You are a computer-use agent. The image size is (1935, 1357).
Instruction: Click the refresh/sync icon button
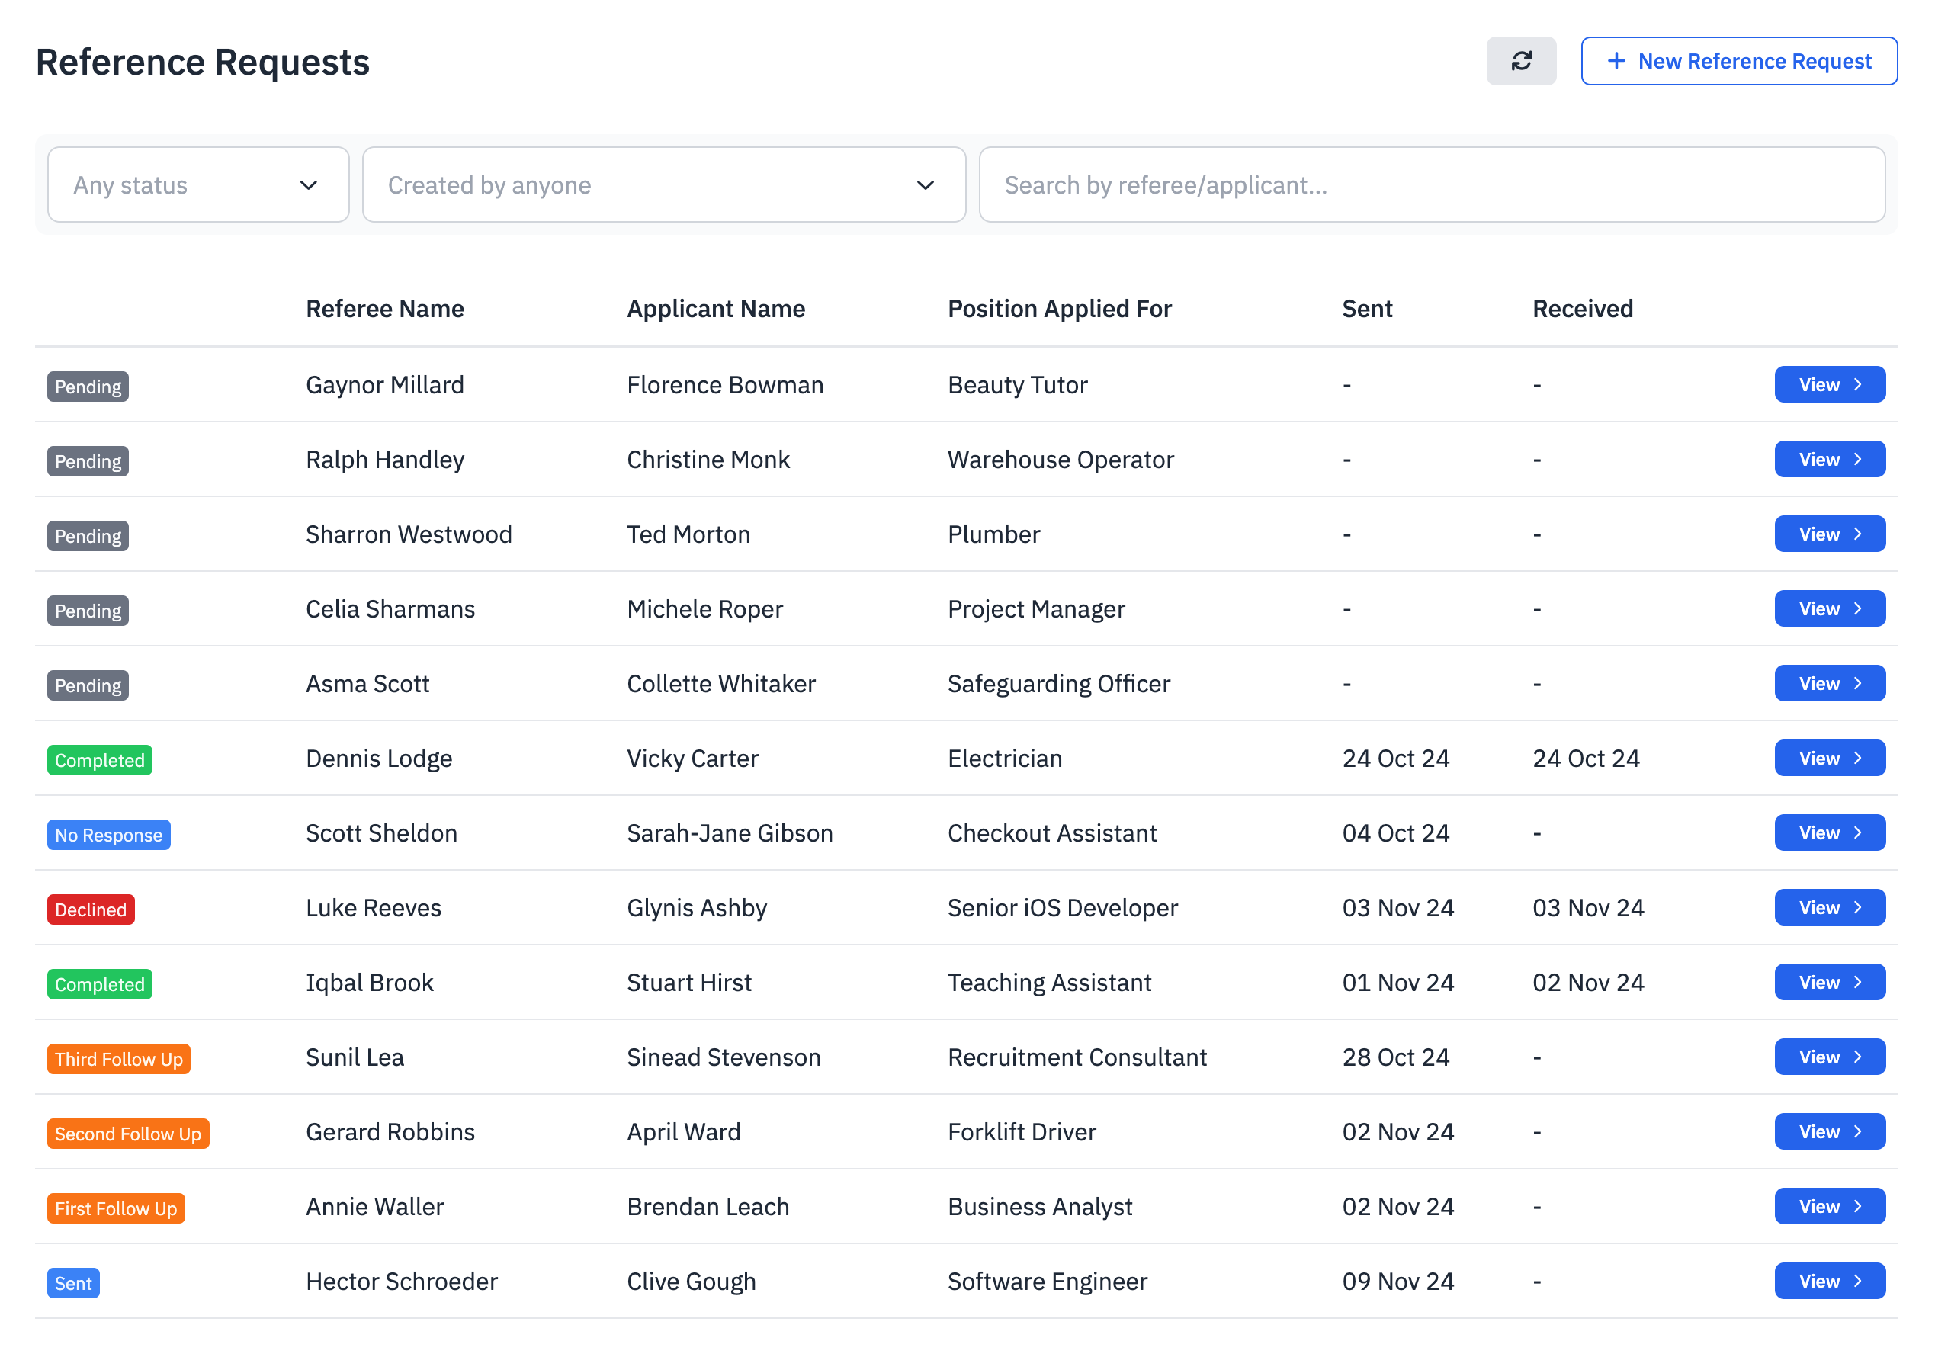(1522, 62)
